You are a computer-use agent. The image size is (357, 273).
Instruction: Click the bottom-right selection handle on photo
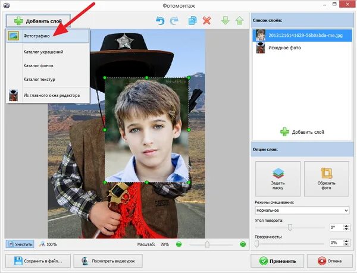[x=189, y=183]
